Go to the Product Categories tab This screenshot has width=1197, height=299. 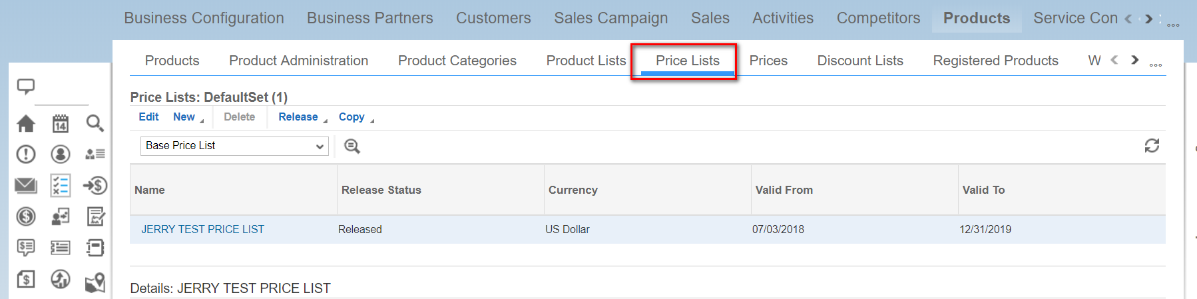click(457, 61)
